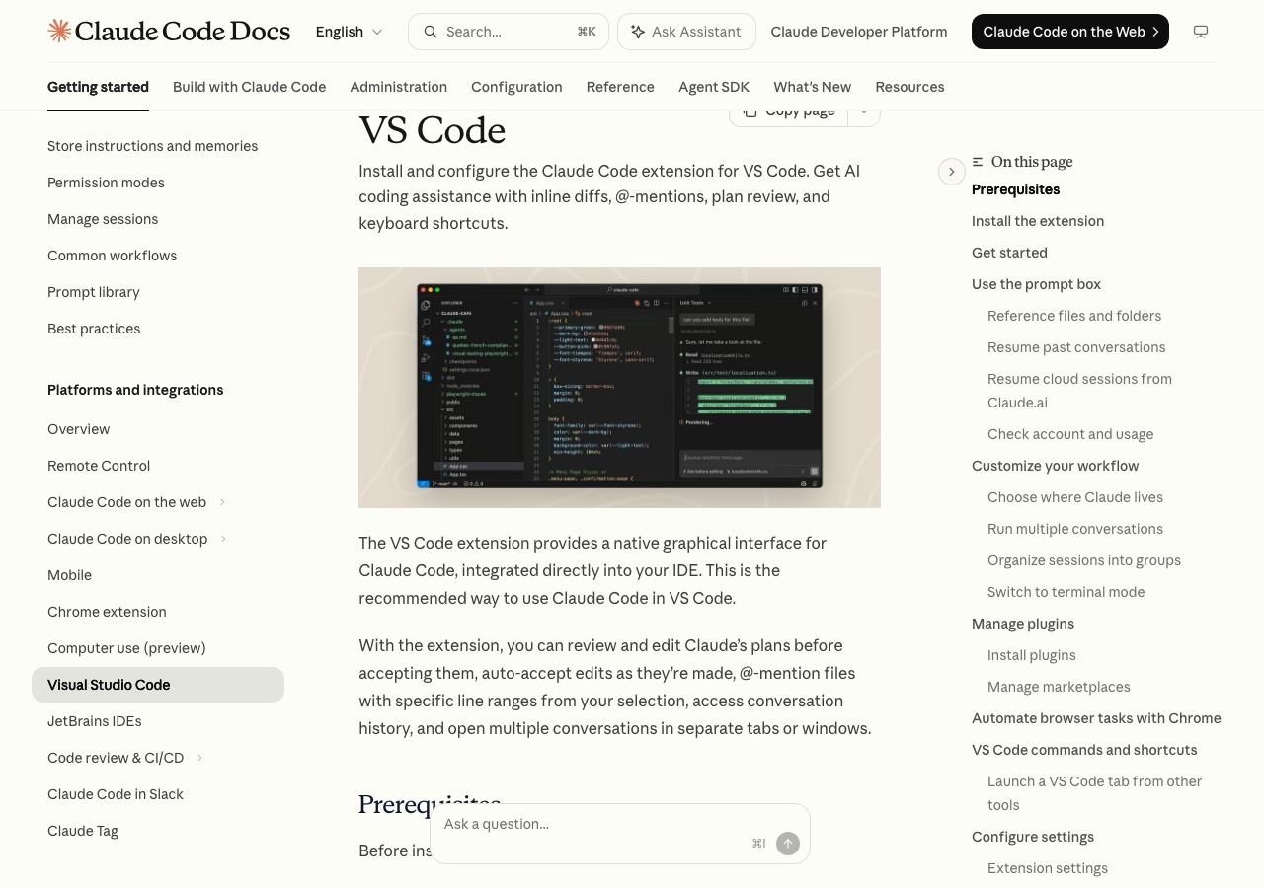Viewport: 1264px width, 888px height.
Task: Click the Copy page button
Action: 788,111
